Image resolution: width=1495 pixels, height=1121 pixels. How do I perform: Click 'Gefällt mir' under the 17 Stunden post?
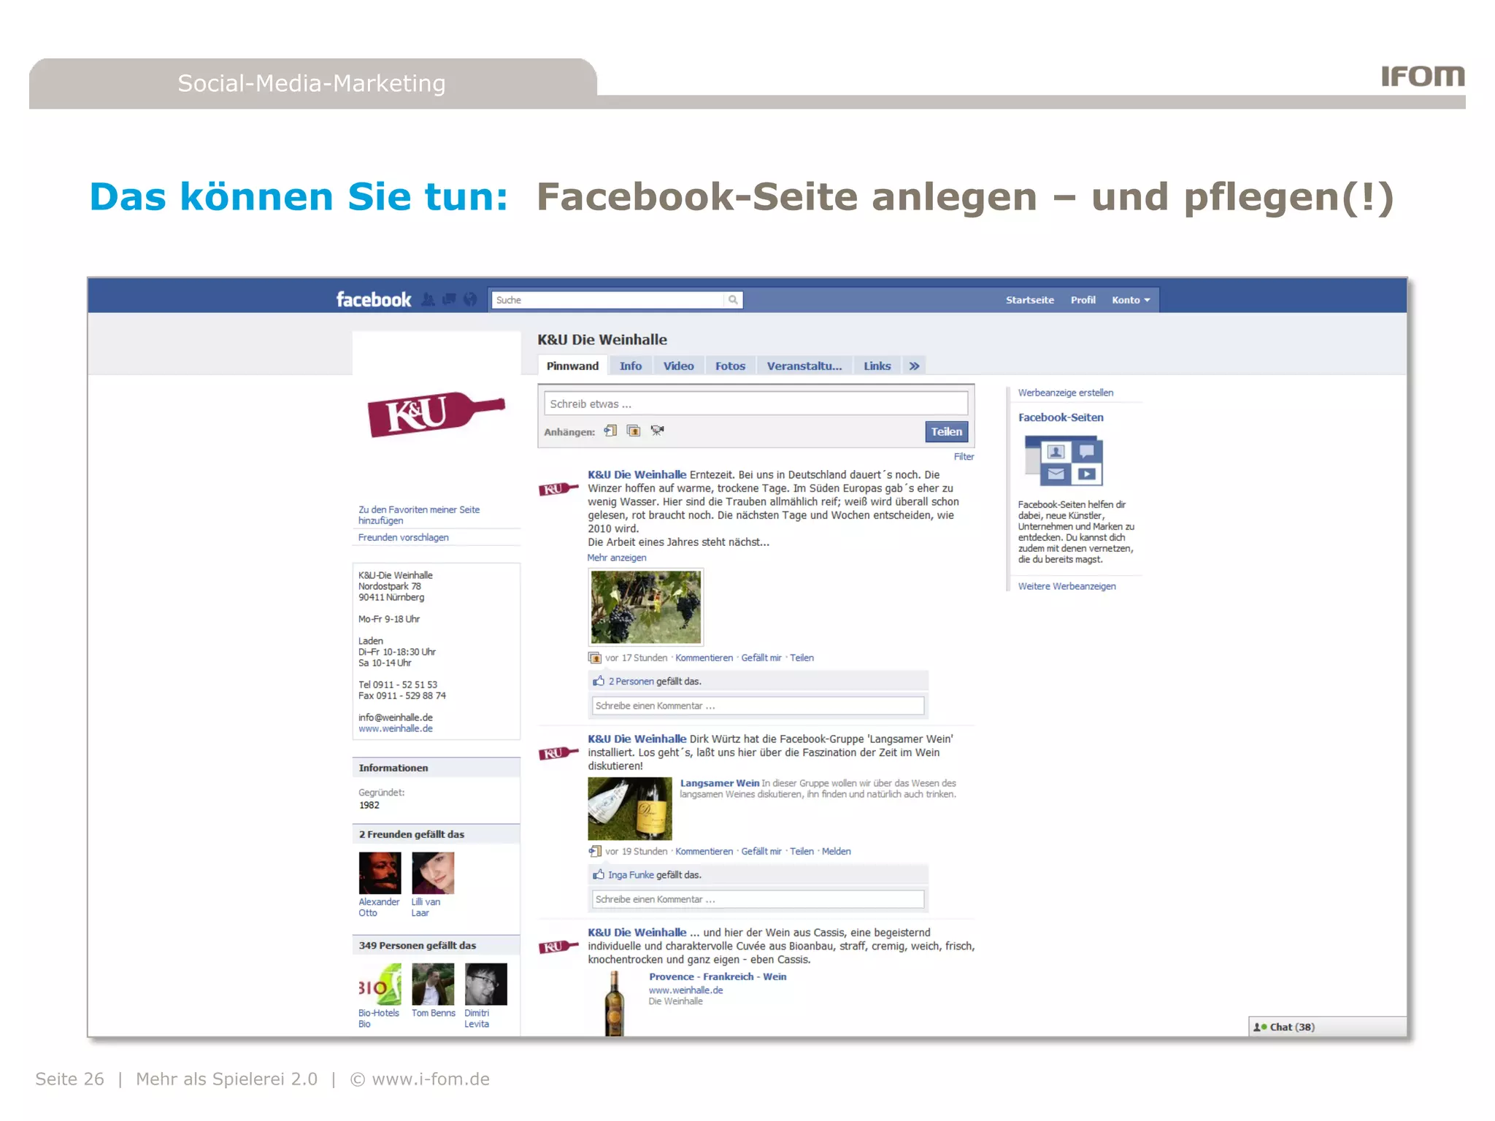(761, 658)
